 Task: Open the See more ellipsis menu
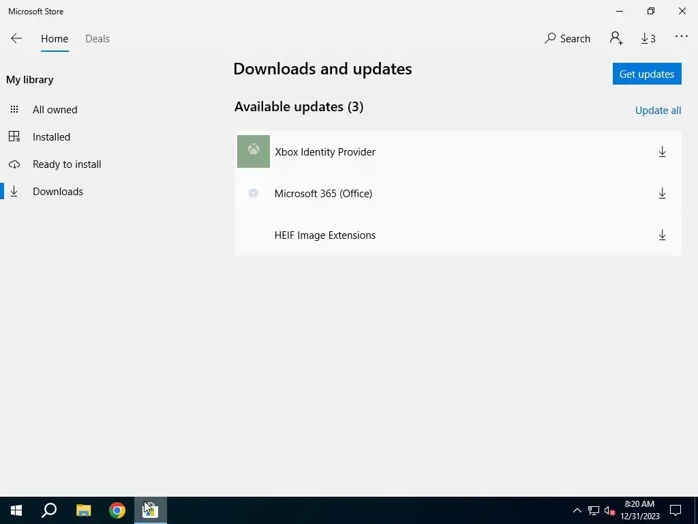coord(681,37)
